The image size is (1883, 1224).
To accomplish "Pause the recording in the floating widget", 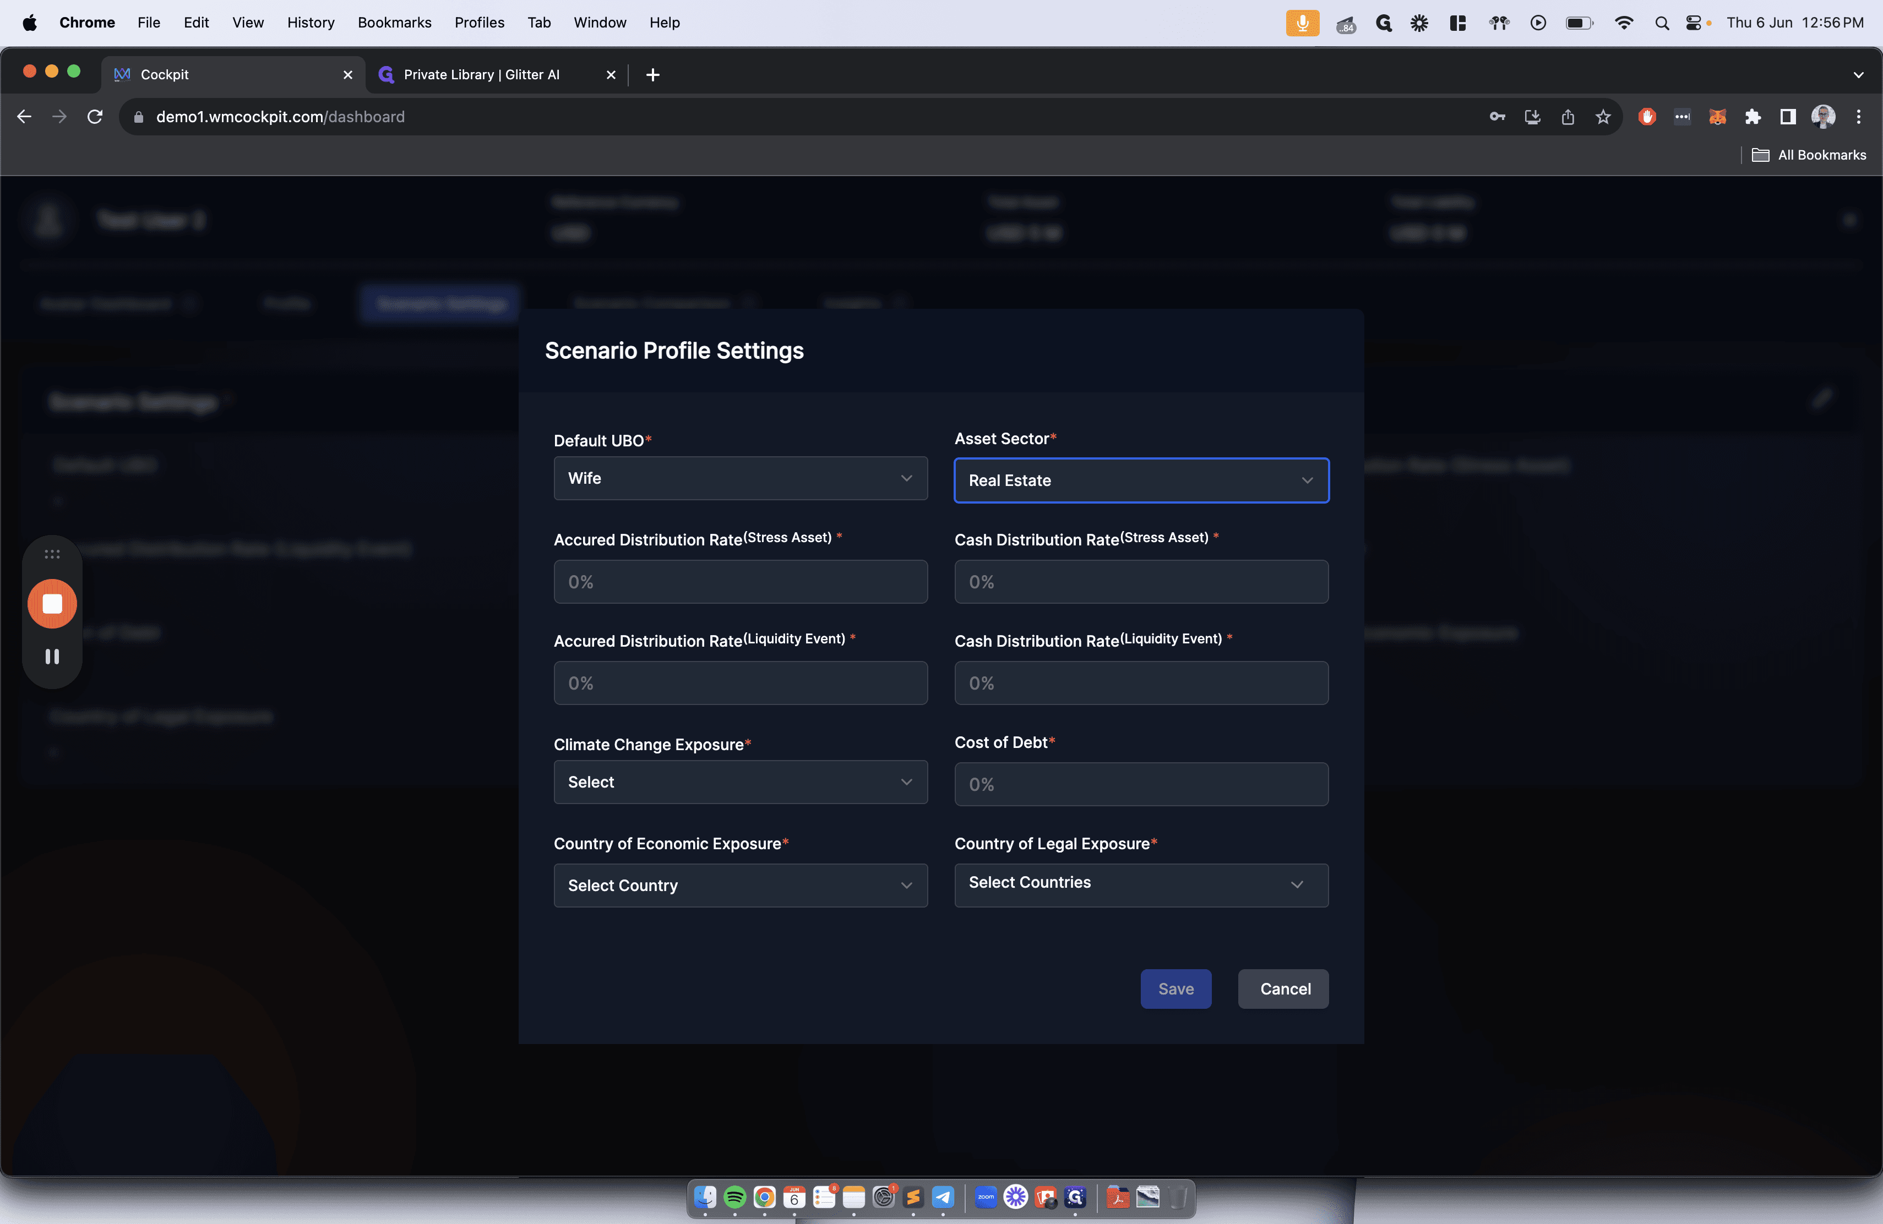I will click(x=52, y=656).
